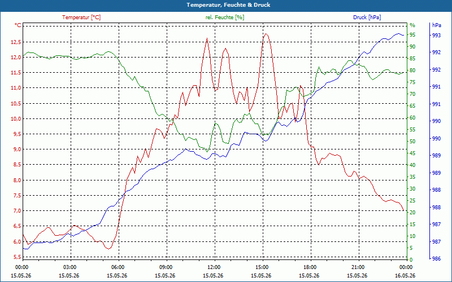Screen dimensions: 452x282
Task: Click green humidity axis value '80'
Action: (x=412, y=70)
